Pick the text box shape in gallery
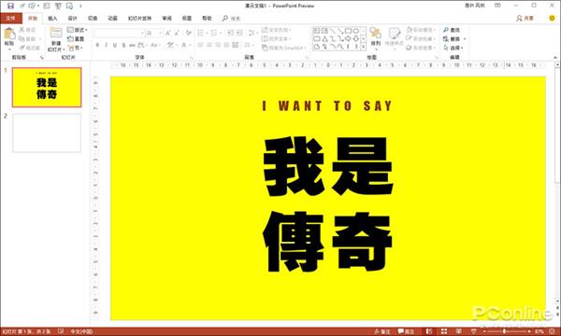Screen dimensions: 561x336 317,31
